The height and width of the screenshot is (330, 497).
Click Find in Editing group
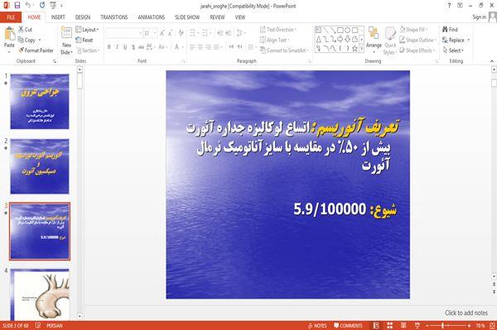click(x=450, y=30)
